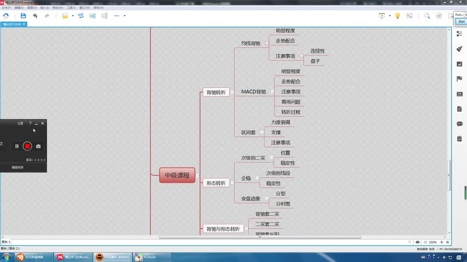Insert a new topic via yellow topic icon
The height and width of the screenshot is (262, 467).
65,16
